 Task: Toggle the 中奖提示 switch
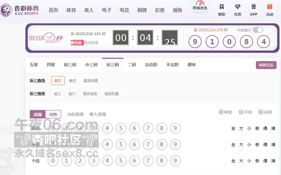(x=258, y=30)
